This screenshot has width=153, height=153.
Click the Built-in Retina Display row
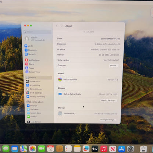87,94
